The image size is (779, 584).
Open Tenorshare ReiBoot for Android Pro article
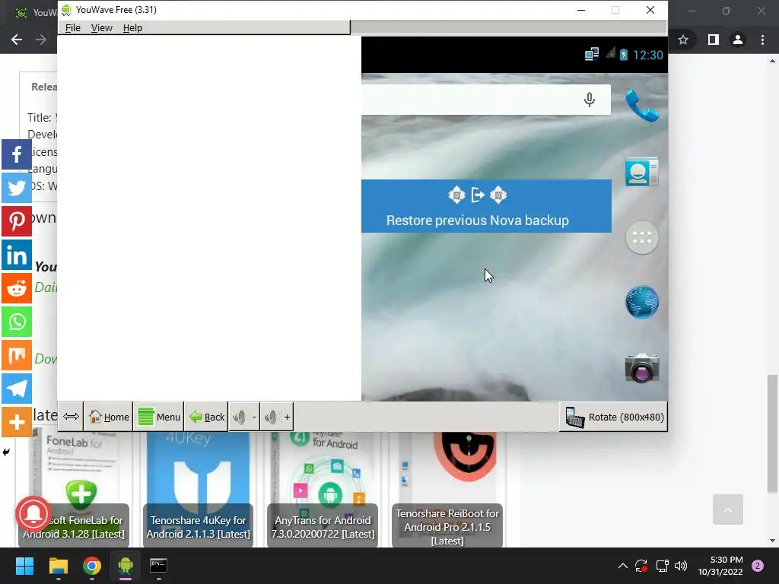[x=447, y=489]
